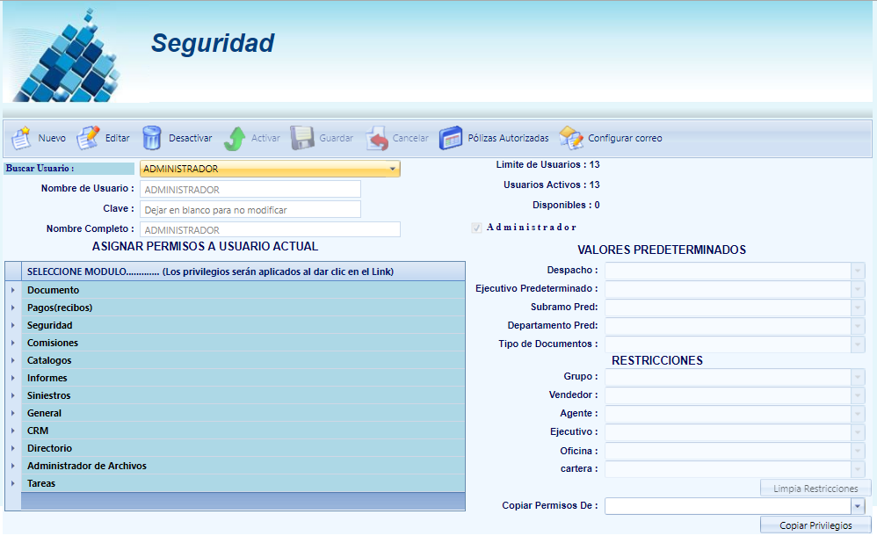
Task: Click the Nuevo user icon
Action: click(21, 138)
